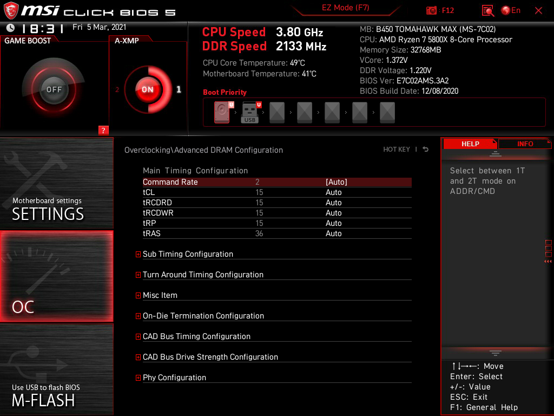Image resolution: width=554 pixels, height=416 pixels.
Task: Change the tRCDWR Auto value
Action: click(x=333, y=212)
